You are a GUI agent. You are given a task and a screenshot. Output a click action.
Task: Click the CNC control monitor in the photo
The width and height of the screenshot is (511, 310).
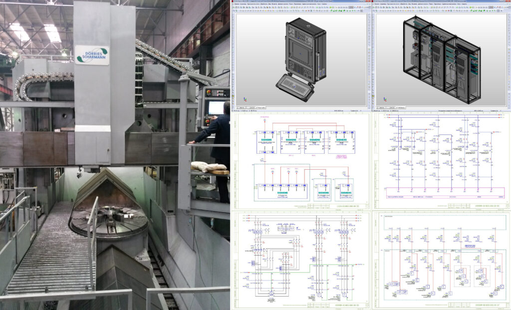pyautogui.click(x=216, y=107)
